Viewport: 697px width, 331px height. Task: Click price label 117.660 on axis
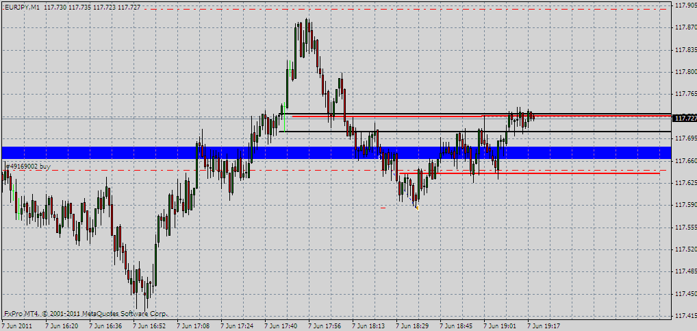[685, 160]
